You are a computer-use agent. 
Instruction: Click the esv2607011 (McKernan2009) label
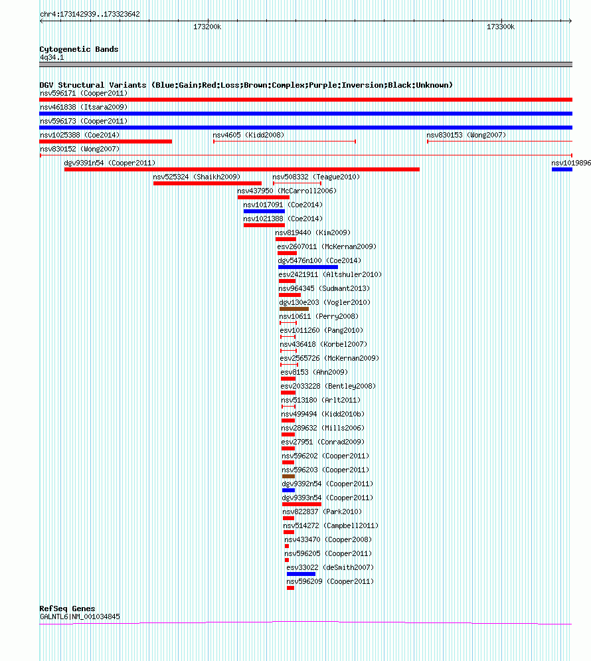[x=327, y=246]
